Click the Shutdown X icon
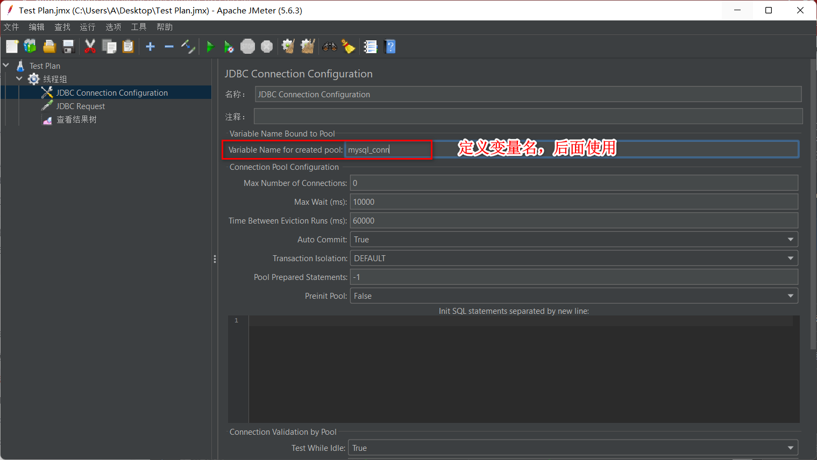 coord(267,47)
